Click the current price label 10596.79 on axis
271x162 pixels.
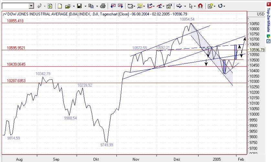[257, 50]
